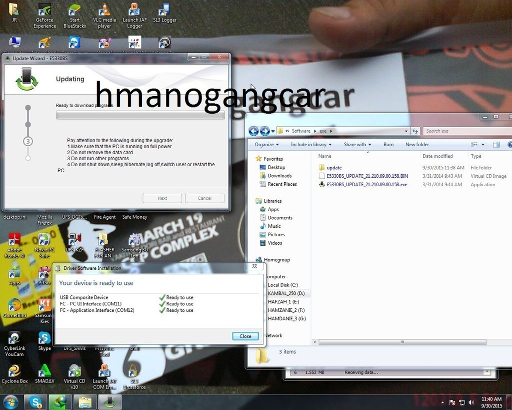The width and height of the screenshot is (512, 410).
Task: Select the KAMBAL_250 (D:) drive
Action: pyautogui.click(x=286, y=293)
